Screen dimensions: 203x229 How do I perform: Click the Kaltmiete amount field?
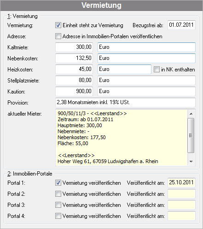(74, 47)
